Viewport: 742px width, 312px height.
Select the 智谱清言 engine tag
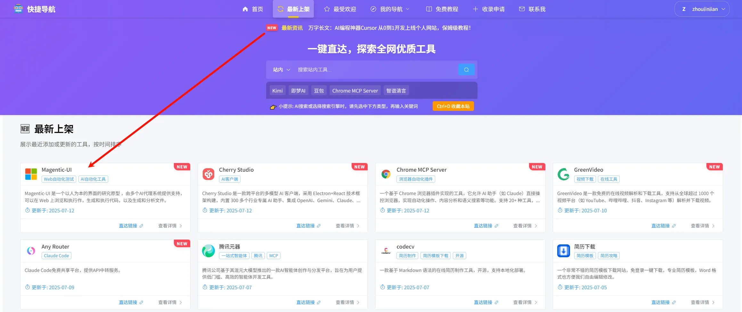[x=396, y=90]
